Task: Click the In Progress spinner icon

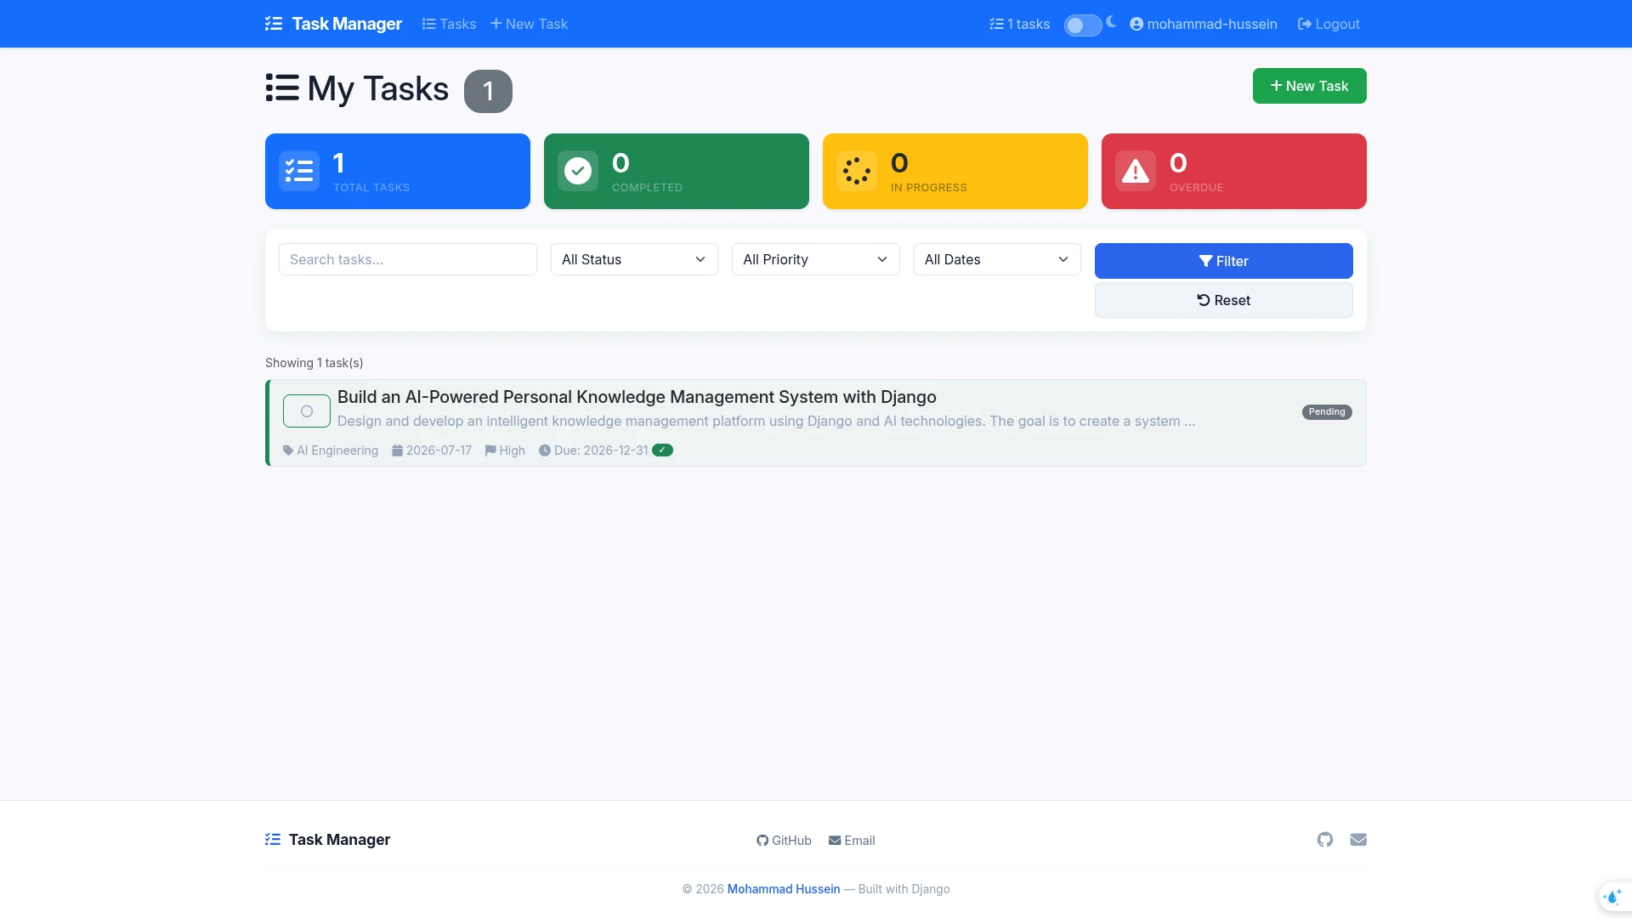Action: tap(857, 171)
